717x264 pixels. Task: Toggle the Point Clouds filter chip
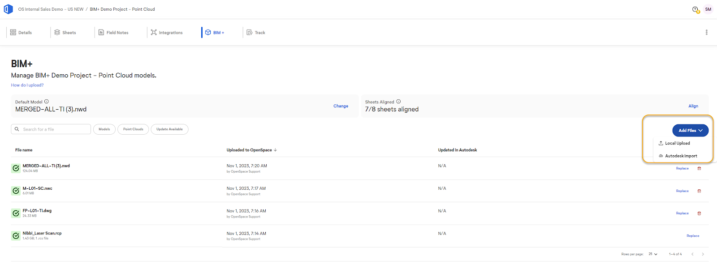[x=133, y=129]
